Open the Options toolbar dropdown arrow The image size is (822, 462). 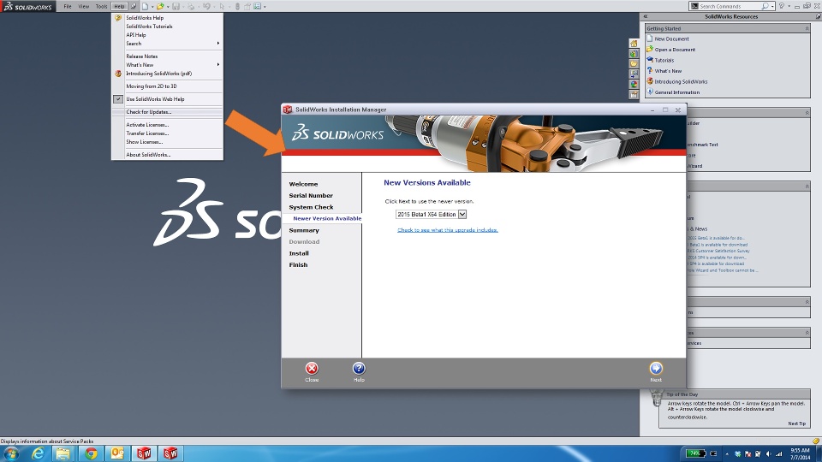(x=265, y=7)
